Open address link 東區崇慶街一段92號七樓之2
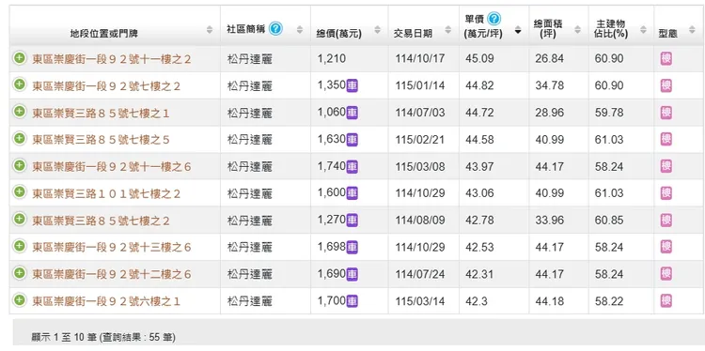Viewport: 705px width, 351px height. pos(106,86)
